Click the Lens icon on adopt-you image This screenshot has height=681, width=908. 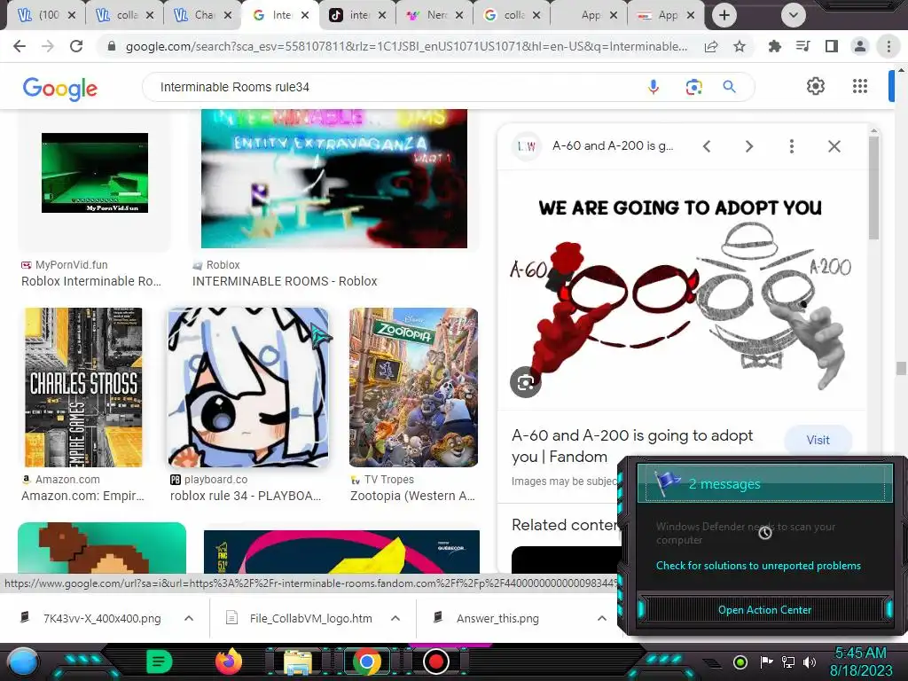(x=525, y=382)
